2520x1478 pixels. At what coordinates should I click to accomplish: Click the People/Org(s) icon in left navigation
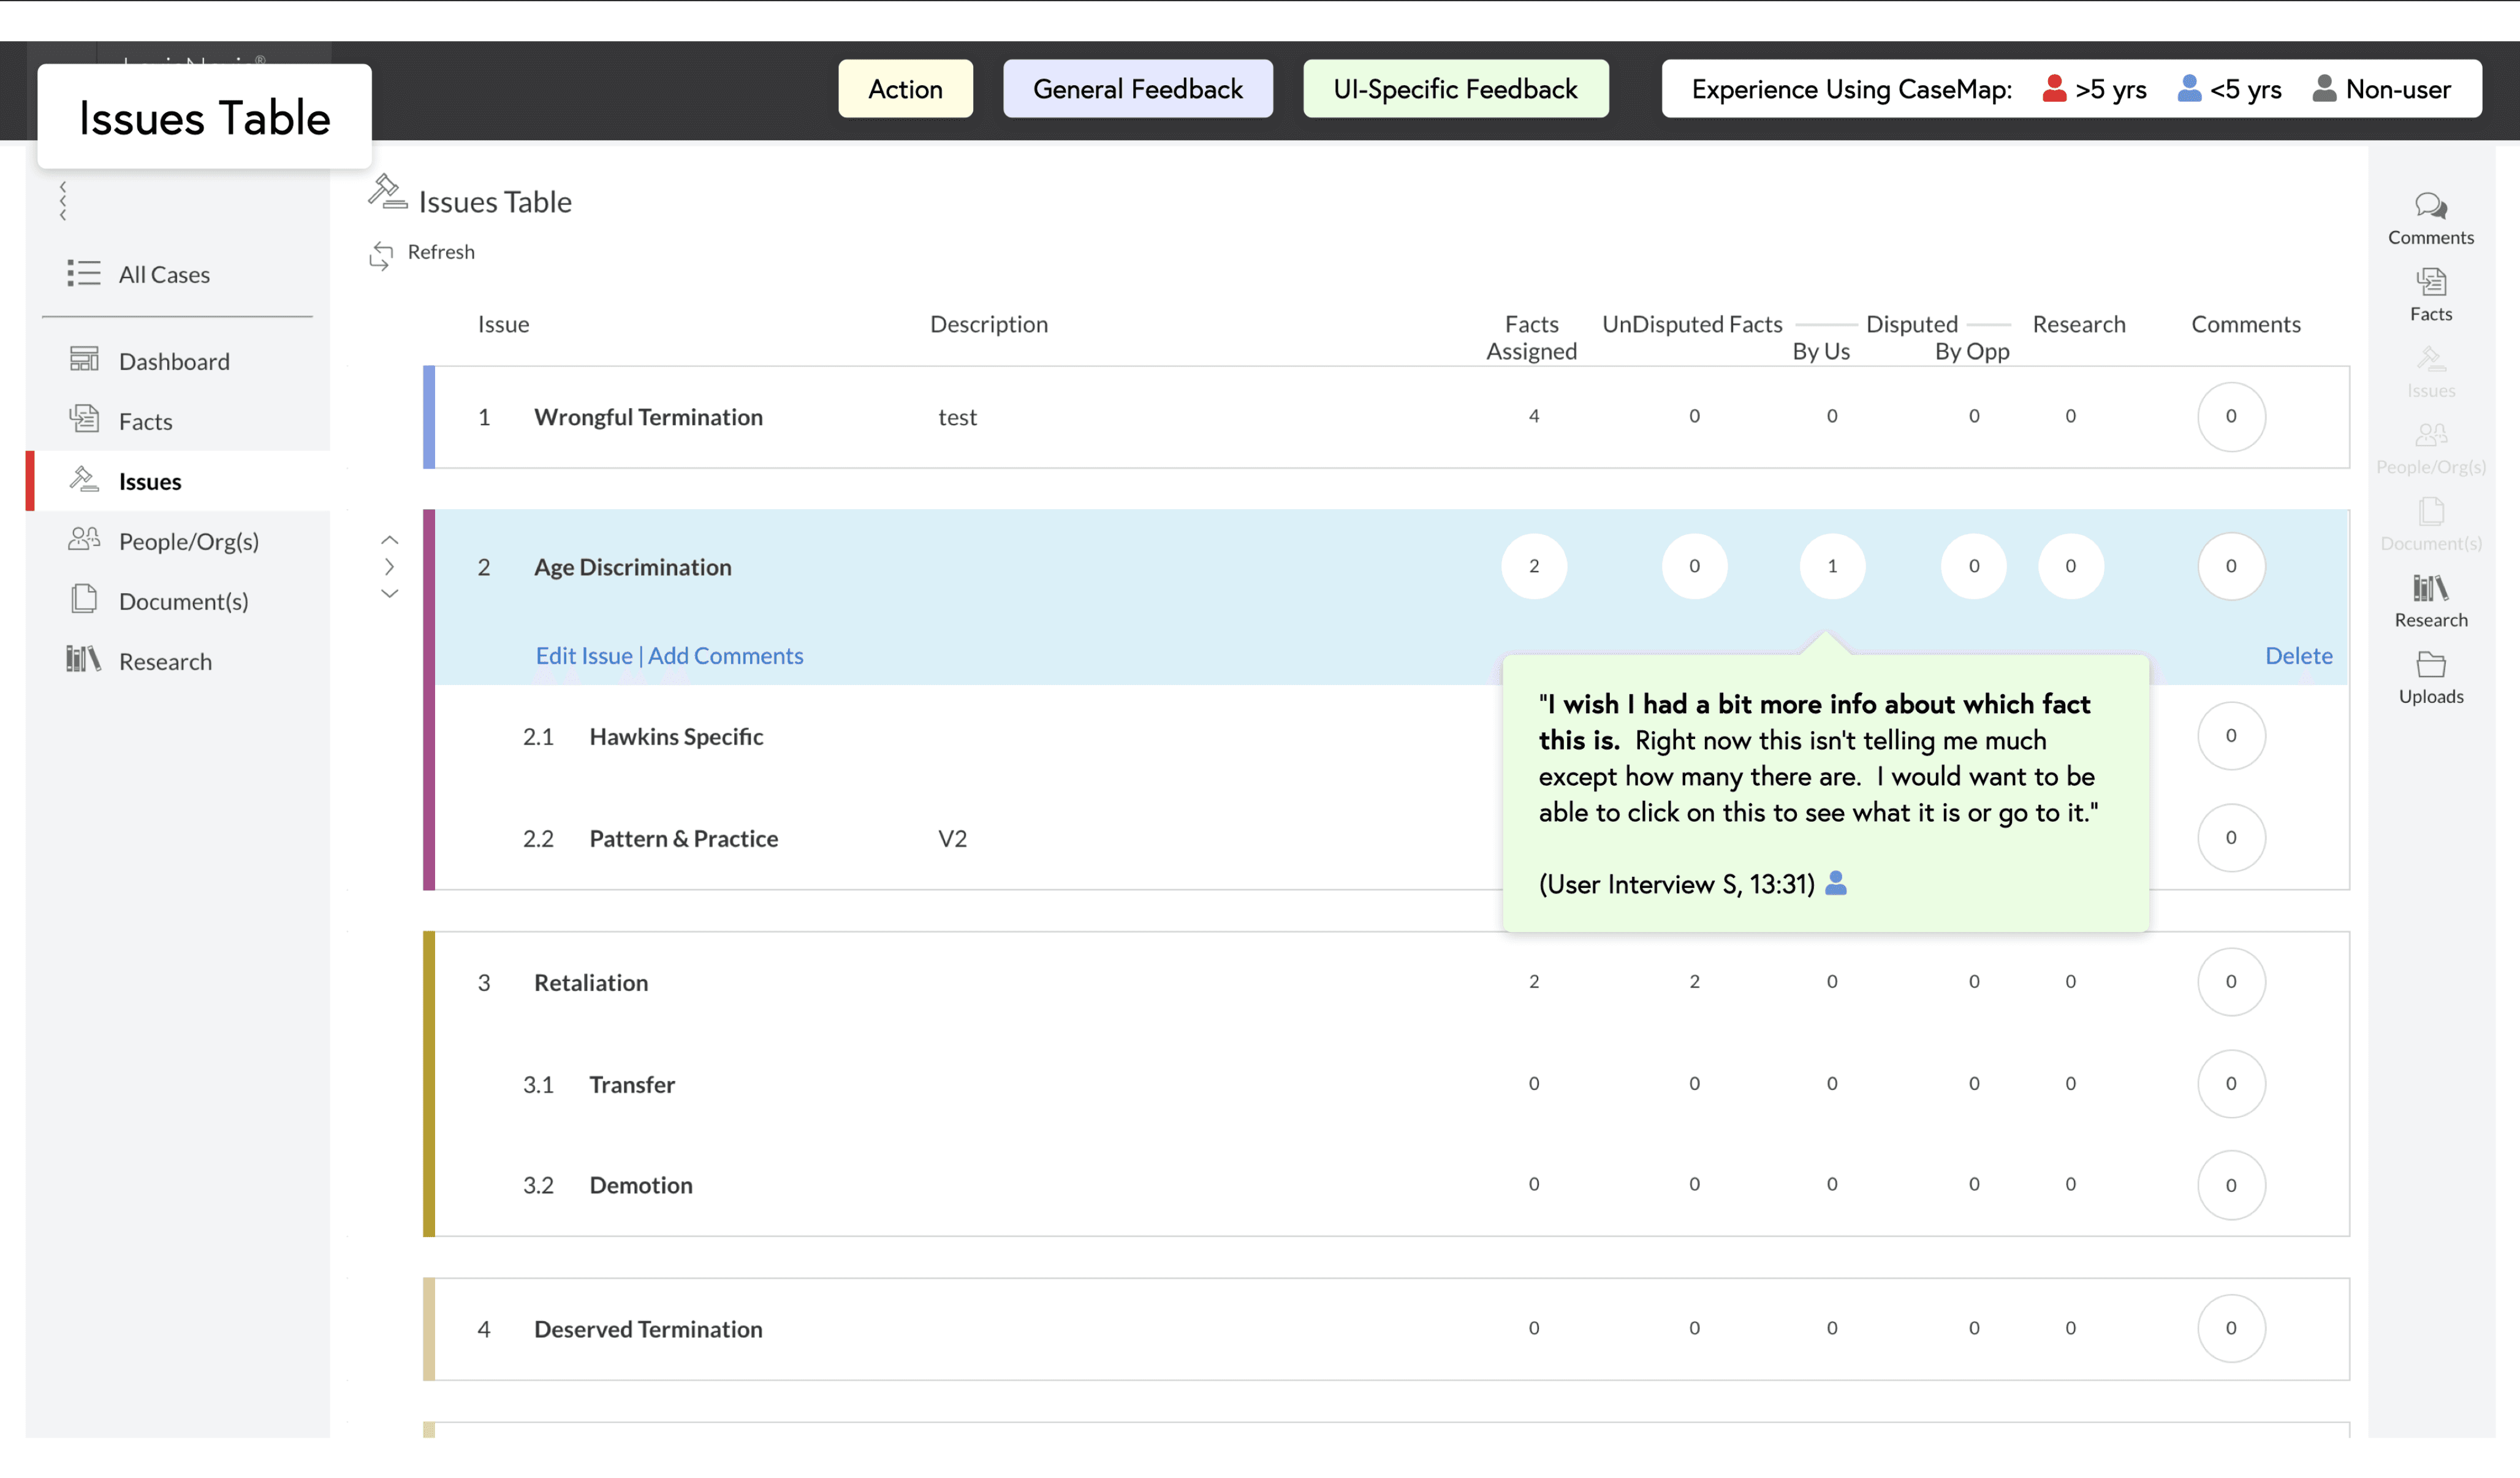pos(84,540)
